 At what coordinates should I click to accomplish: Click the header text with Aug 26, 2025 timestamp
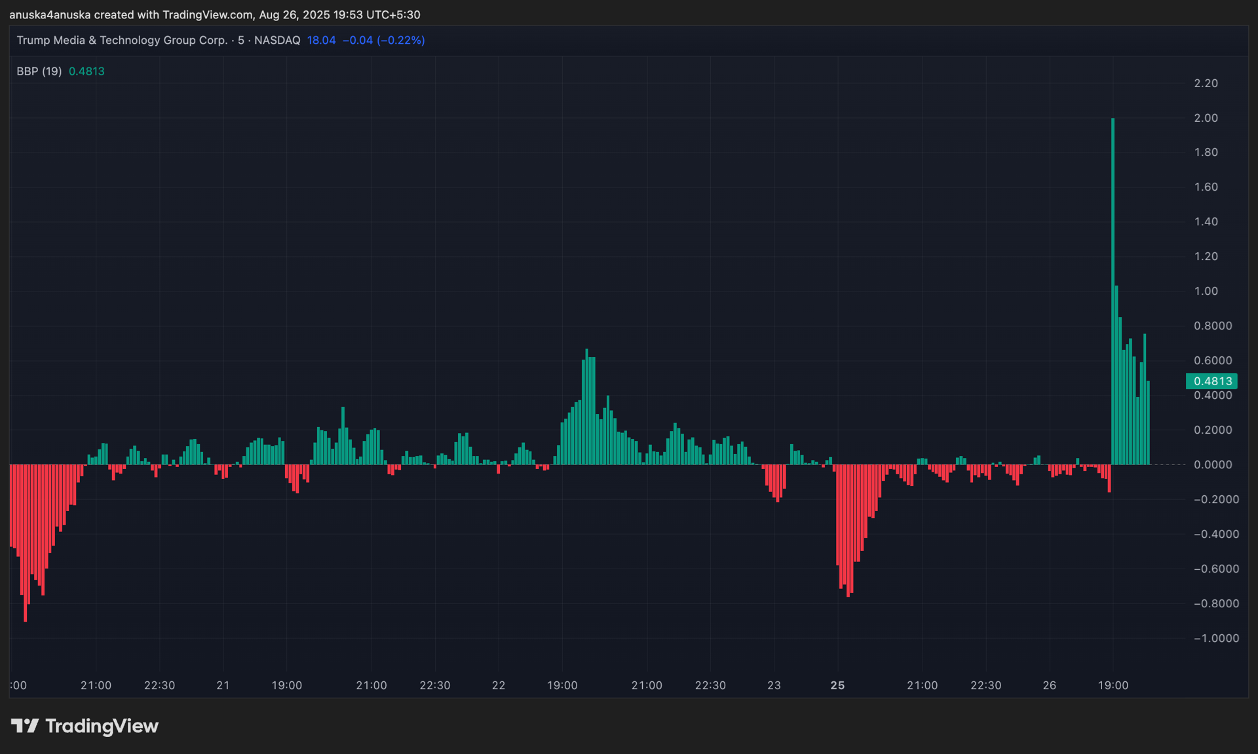215,14
